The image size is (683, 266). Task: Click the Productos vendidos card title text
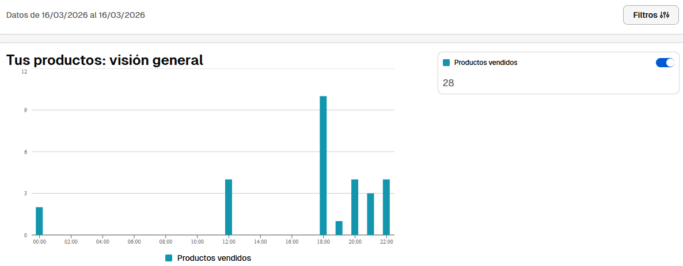click(485, 63)
